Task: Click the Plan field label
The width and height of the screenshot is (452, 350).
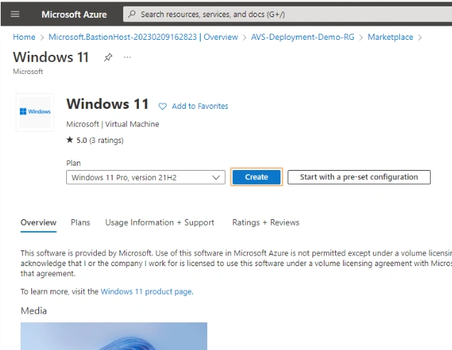Action: pyautogui.click(x=73, y=163)
